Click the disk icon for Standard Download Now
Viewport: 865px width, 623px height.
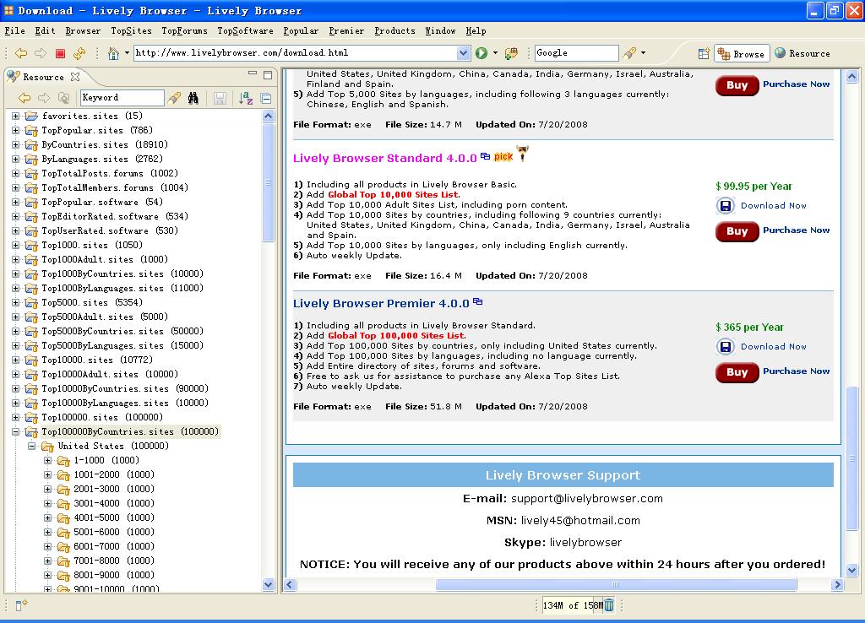coord(726,206)
